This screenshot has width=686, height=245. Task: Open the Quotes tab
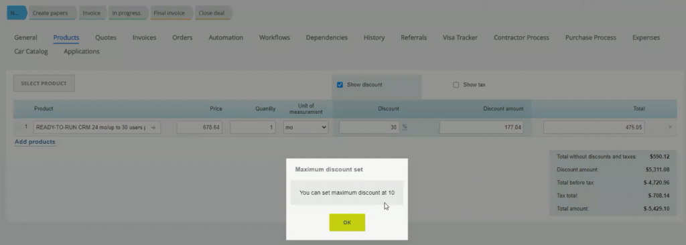[x=106, y=37]
